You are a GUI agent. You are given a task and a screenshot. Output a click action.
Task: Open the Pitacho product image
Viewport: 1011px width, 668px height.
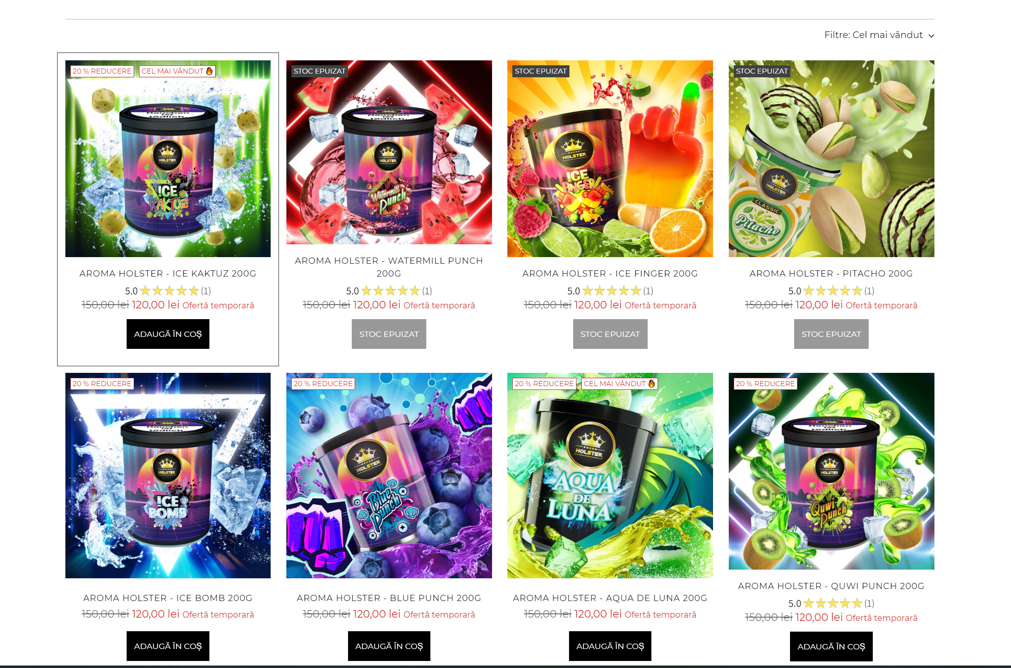coord(831,158)
